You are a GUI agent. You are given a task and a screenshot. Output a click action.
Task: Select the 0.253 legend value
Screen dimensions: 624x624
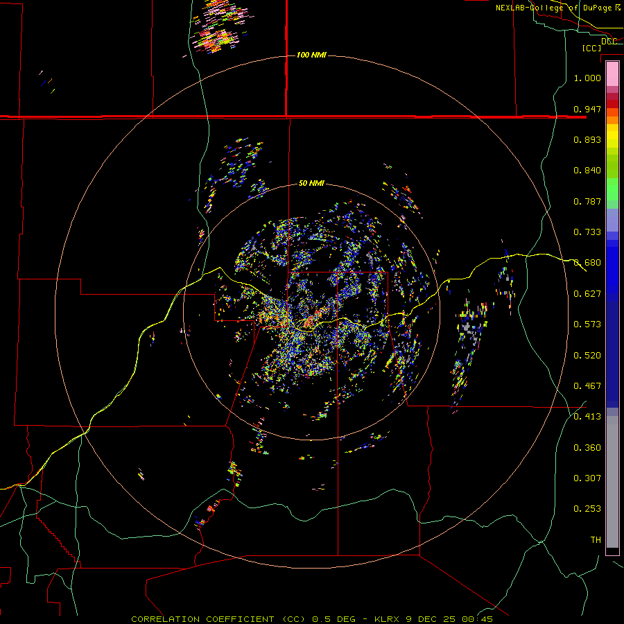click(587, 509)
